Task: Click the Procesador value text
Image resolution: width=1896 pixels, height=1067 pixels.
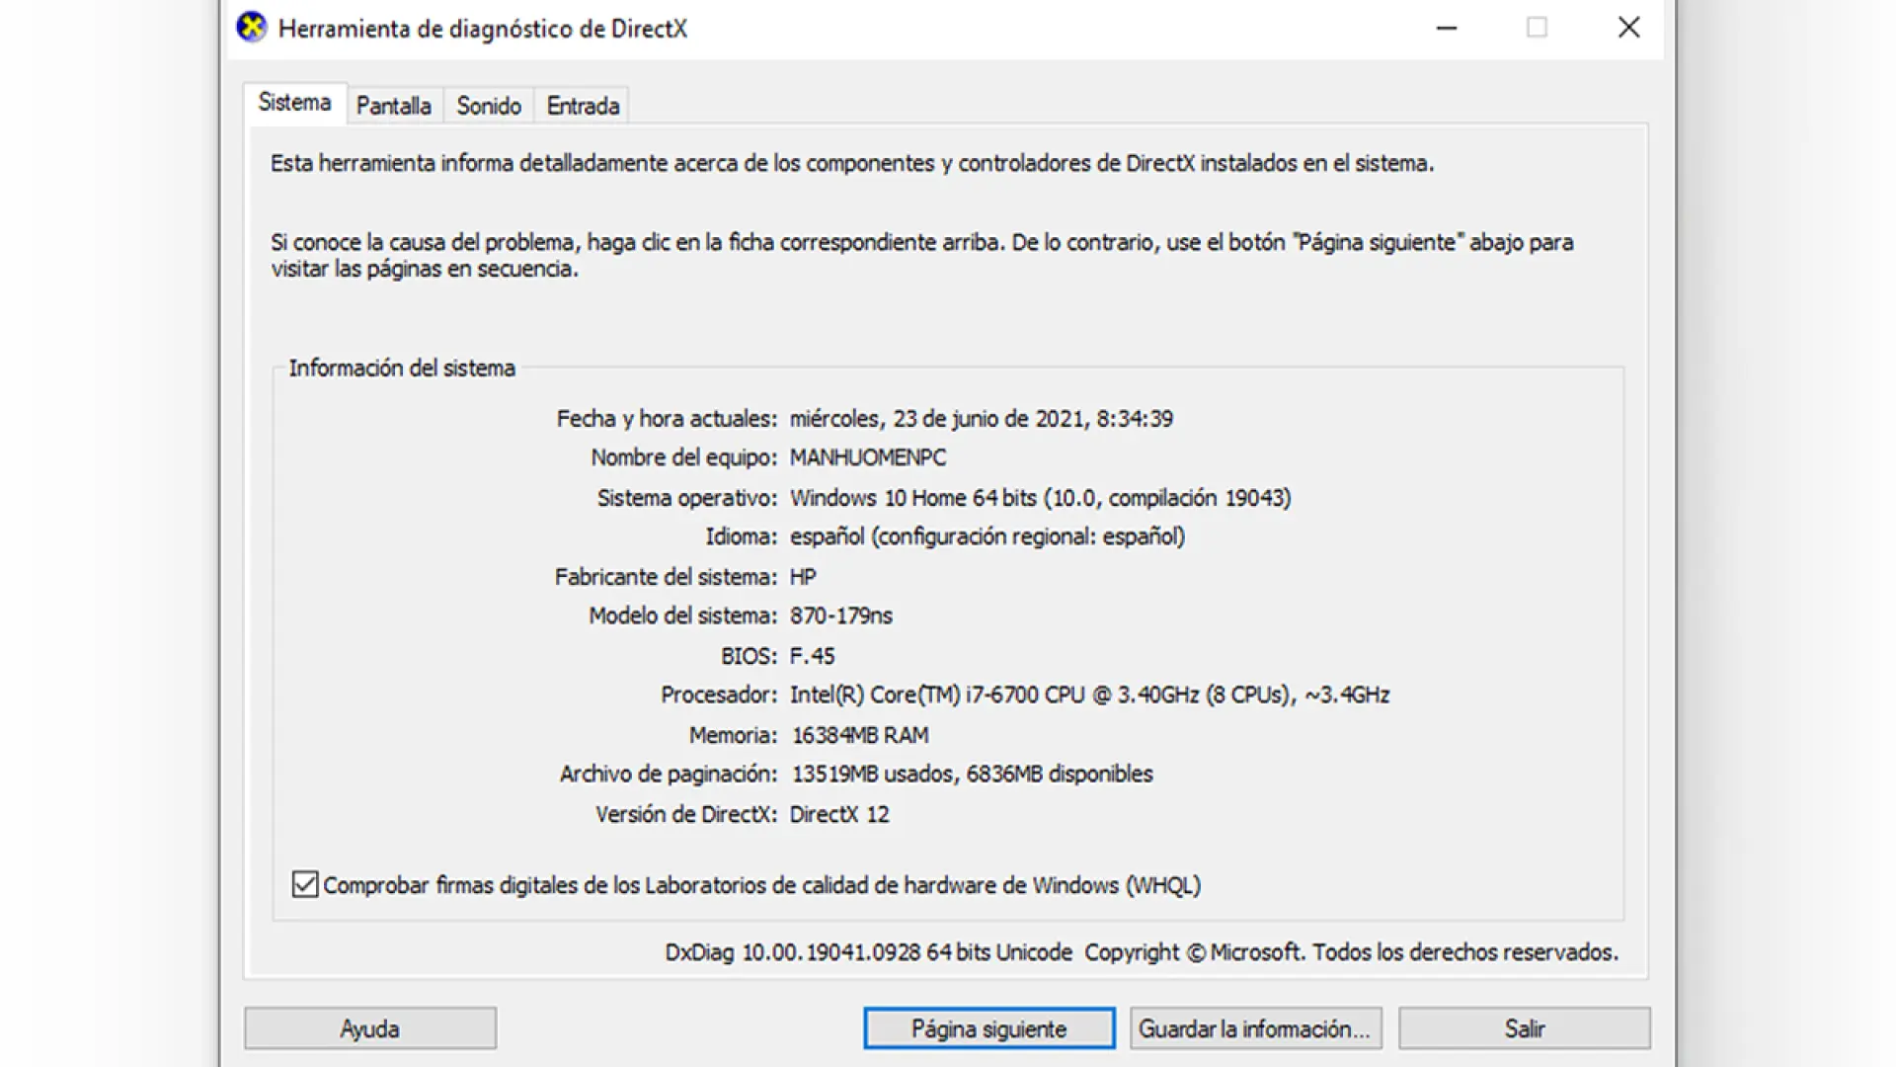Action: [1088, 696]
